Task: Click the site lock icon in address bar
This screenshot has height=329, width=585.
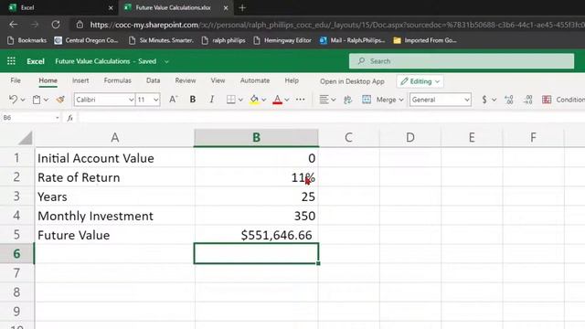Action: 80,25
